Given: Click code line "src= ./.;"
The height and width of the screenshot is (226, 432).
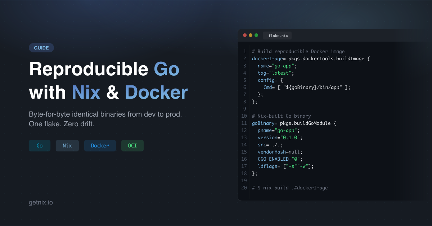Looking at the screenshot, I should [x=270, y=145].
